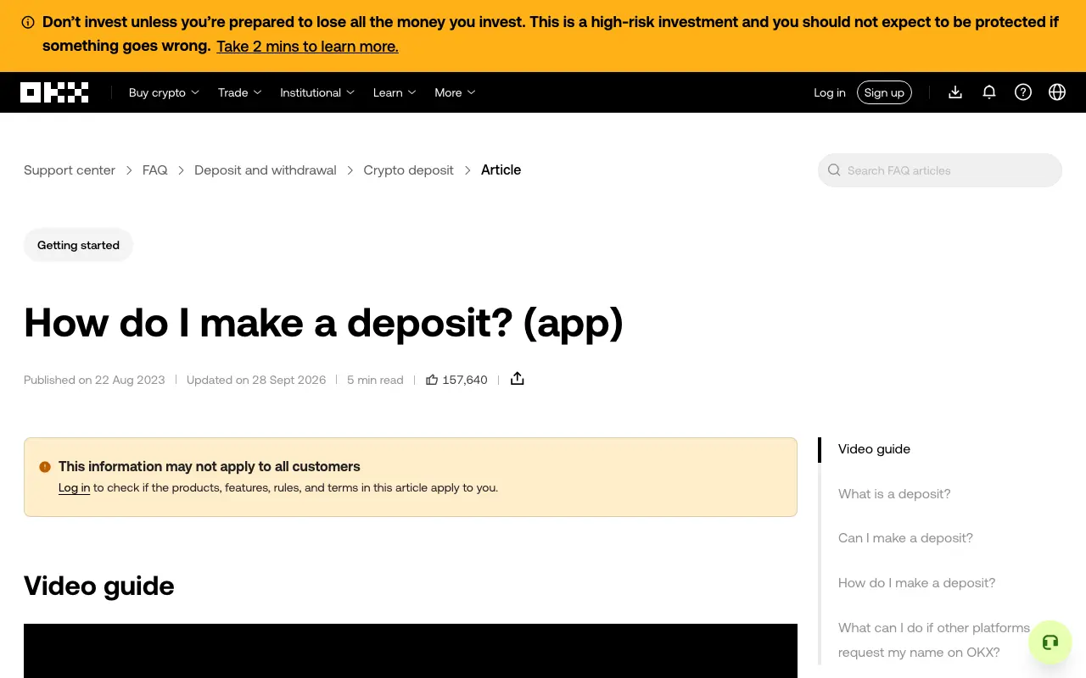Go to FAQ breadcrumb
The image size is (1086, 678).
[x=155, y=170]
